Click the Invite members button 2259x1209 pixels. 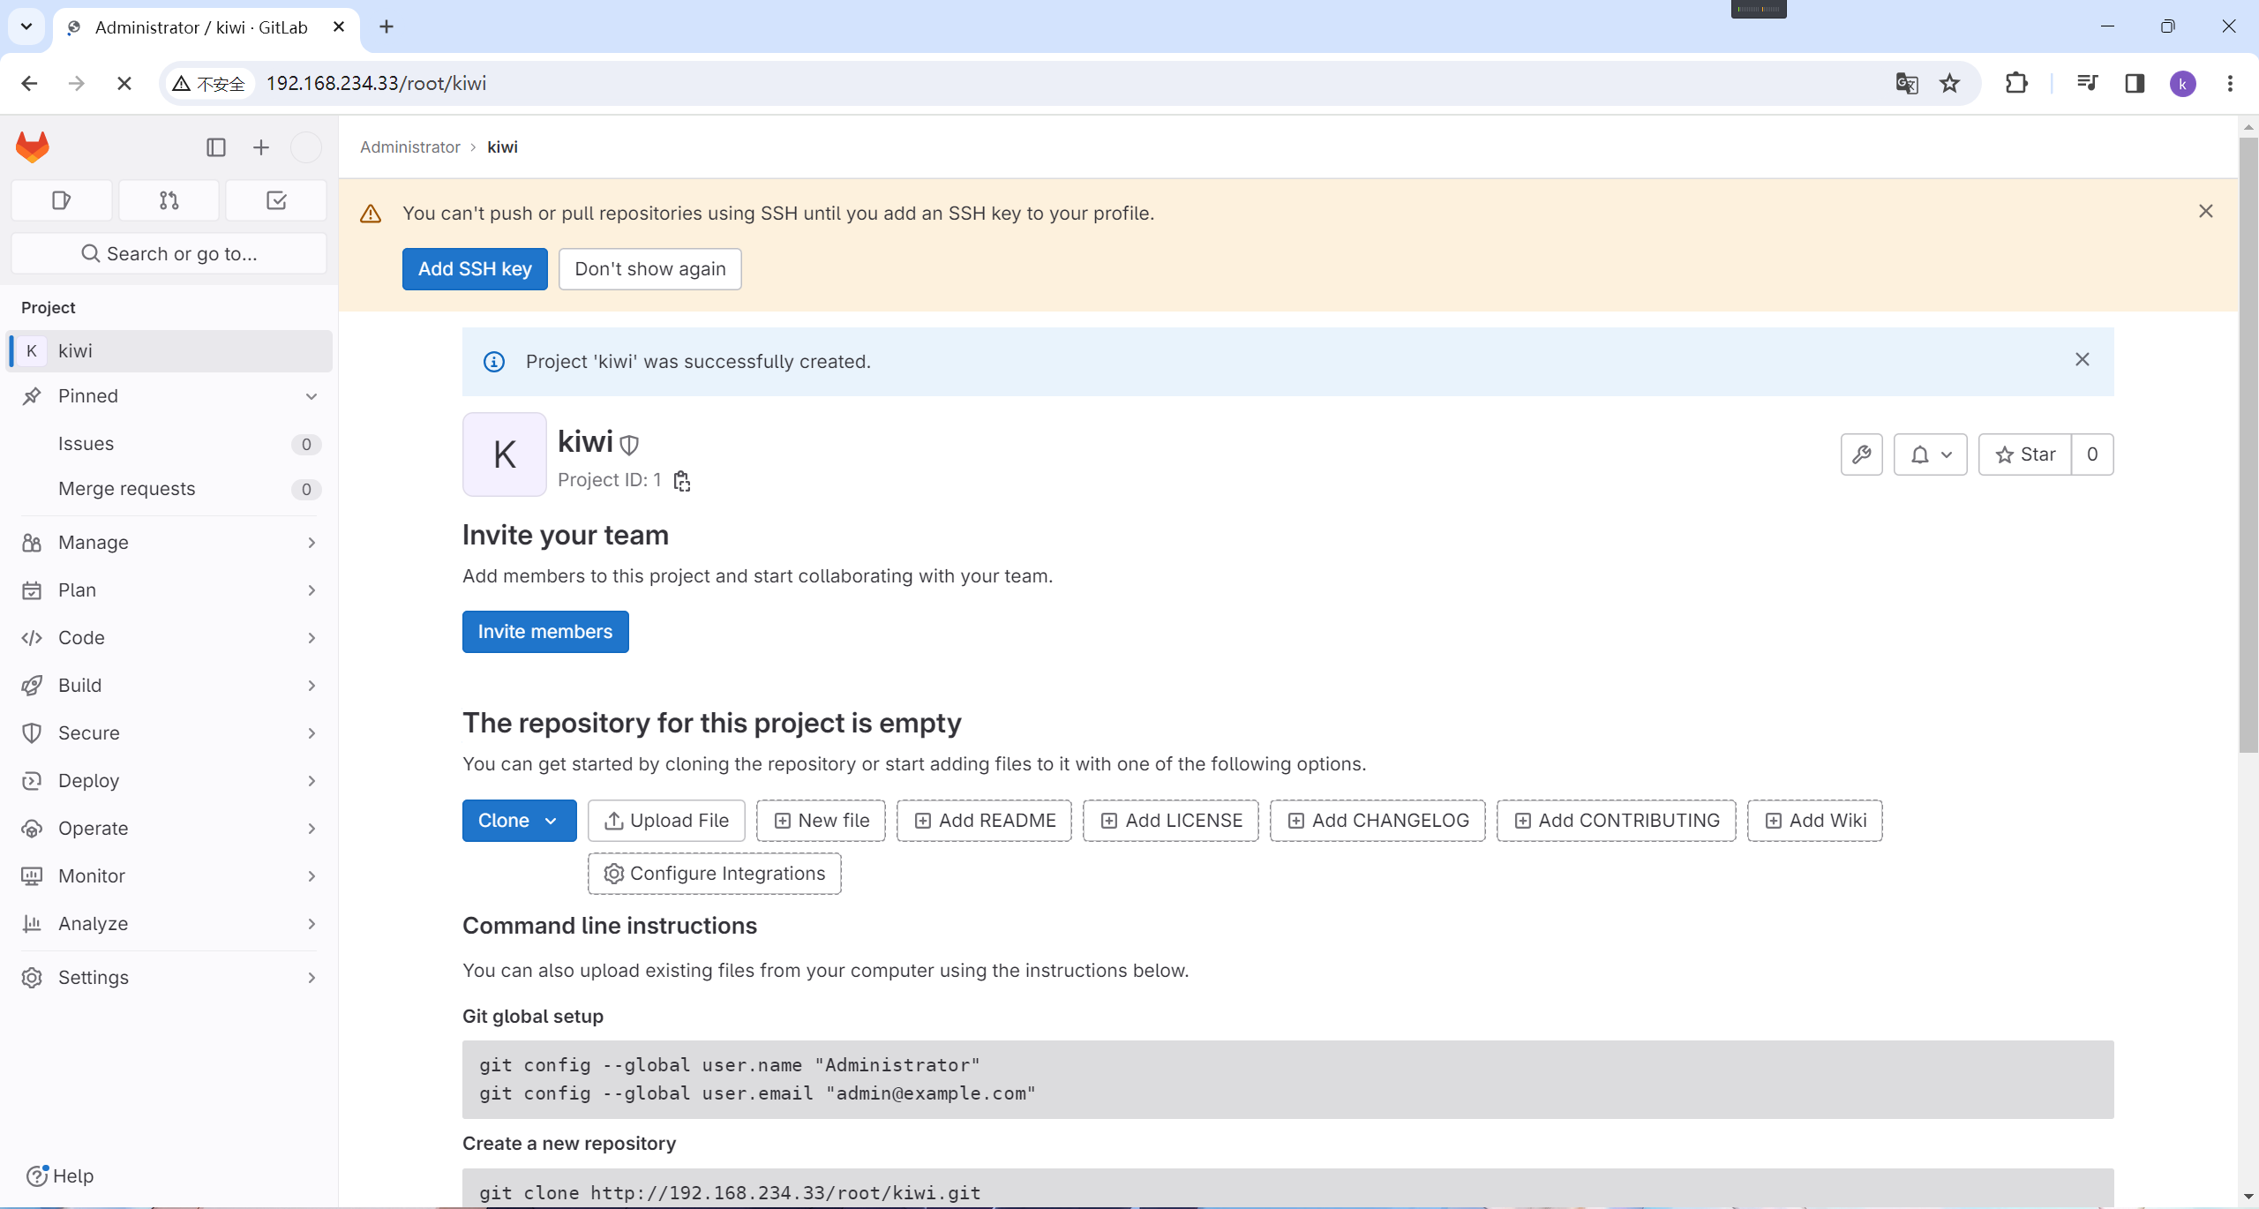pos(545,632)
